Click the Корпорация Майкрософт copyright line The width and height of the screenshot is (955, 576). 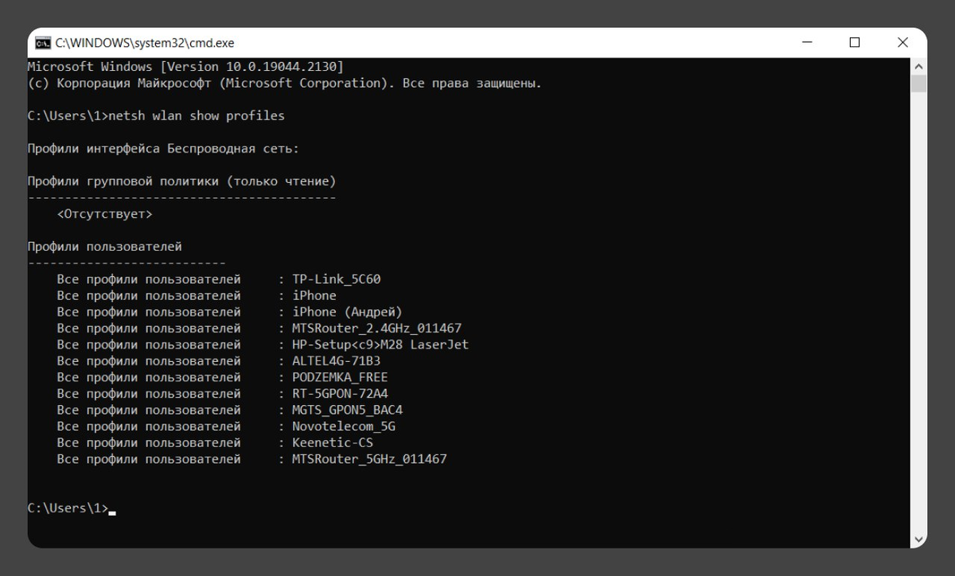(284, 83)
